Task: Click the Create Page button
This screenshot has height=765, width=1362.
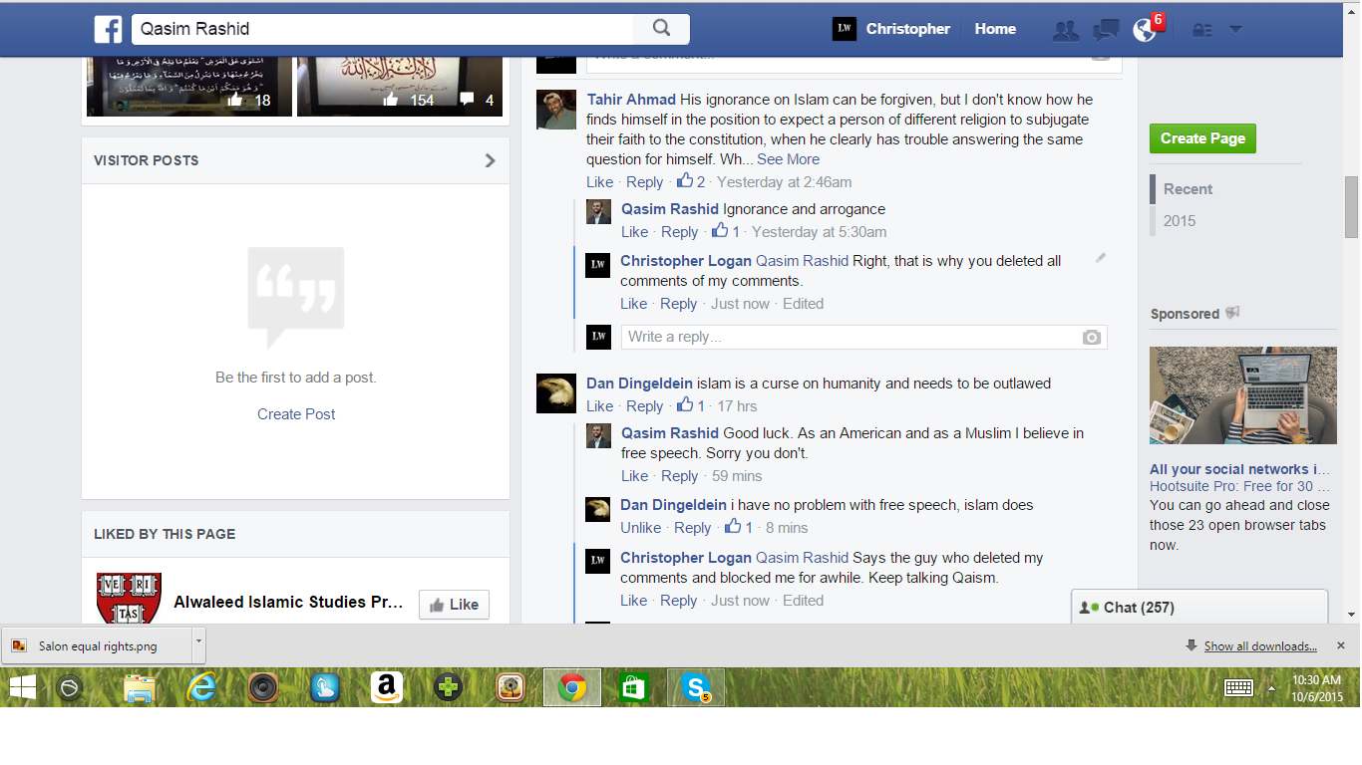Action: pos(1202,138)
